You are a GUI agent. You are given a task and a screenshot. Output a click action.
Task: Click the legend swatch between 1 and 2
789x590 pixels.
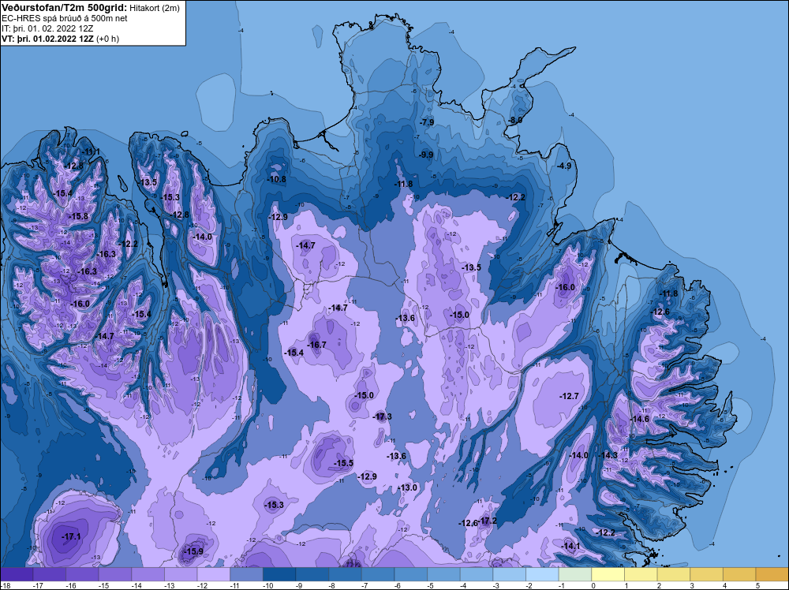tap(641, 574)
